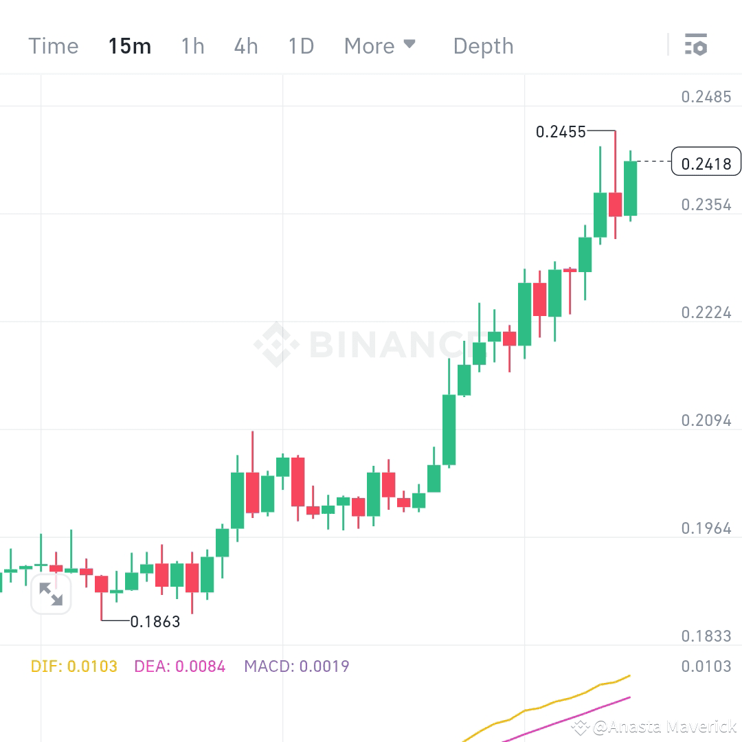This screenshot has height=742, width=742.
Task: Select the 1D timeframe
Action: click(301, 46)
